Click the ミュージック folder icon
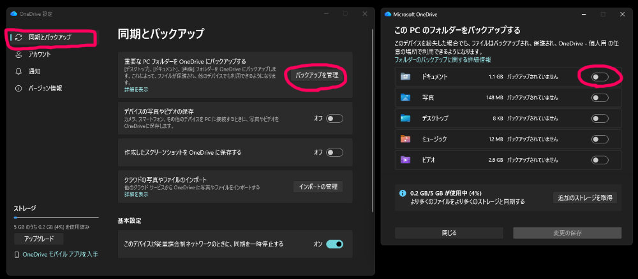638x279 pixels. coord(406,139)
